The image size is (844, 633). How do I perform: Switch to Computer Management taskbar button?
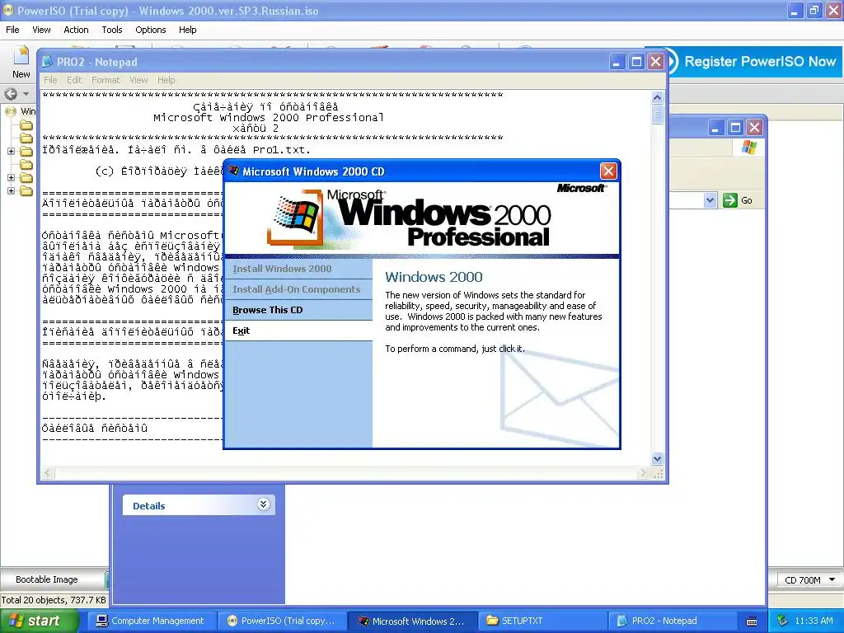tap(151, 621)
